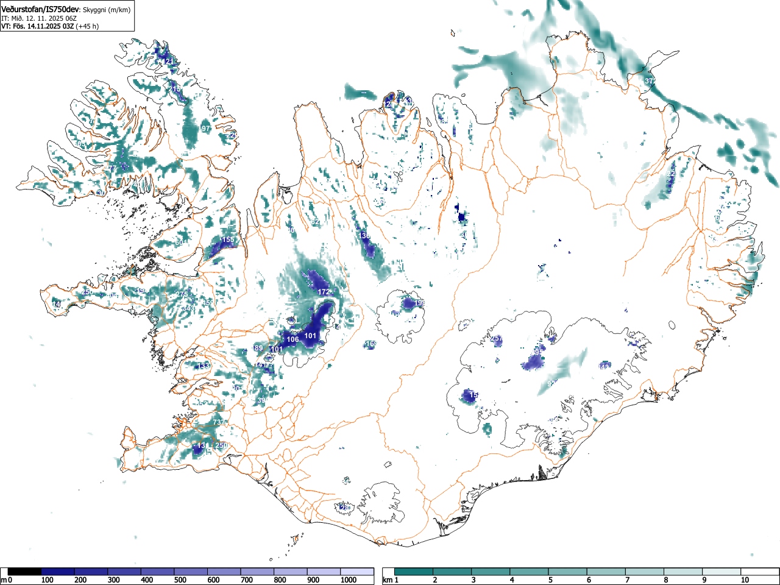Click the 700–800 m legend color swatch
Screen dimensions: 780x585
257,572
